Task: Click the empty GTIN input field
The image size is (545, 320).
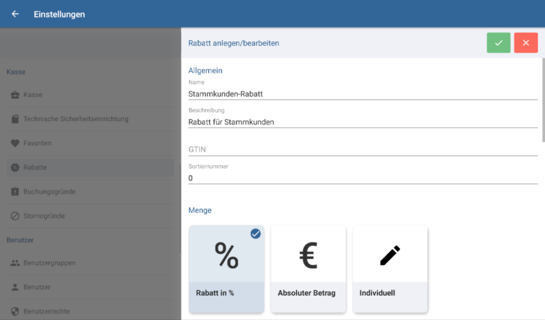Action: 362,150
